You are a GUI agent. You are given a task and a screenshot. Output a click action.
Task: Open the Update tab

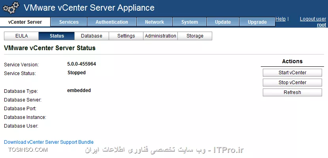pyautogui.click(x=223, y=22)
